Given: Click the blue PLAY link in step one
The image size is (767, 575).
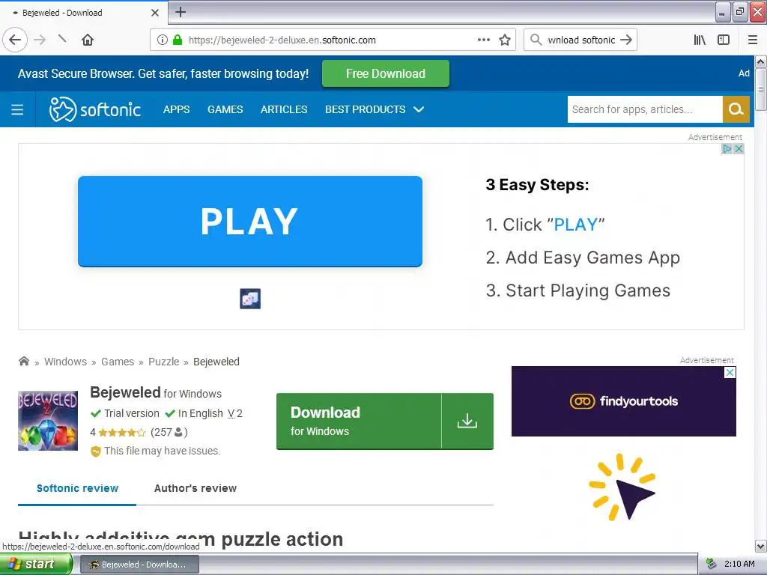Looking at the screenshot, I should 576,225.
